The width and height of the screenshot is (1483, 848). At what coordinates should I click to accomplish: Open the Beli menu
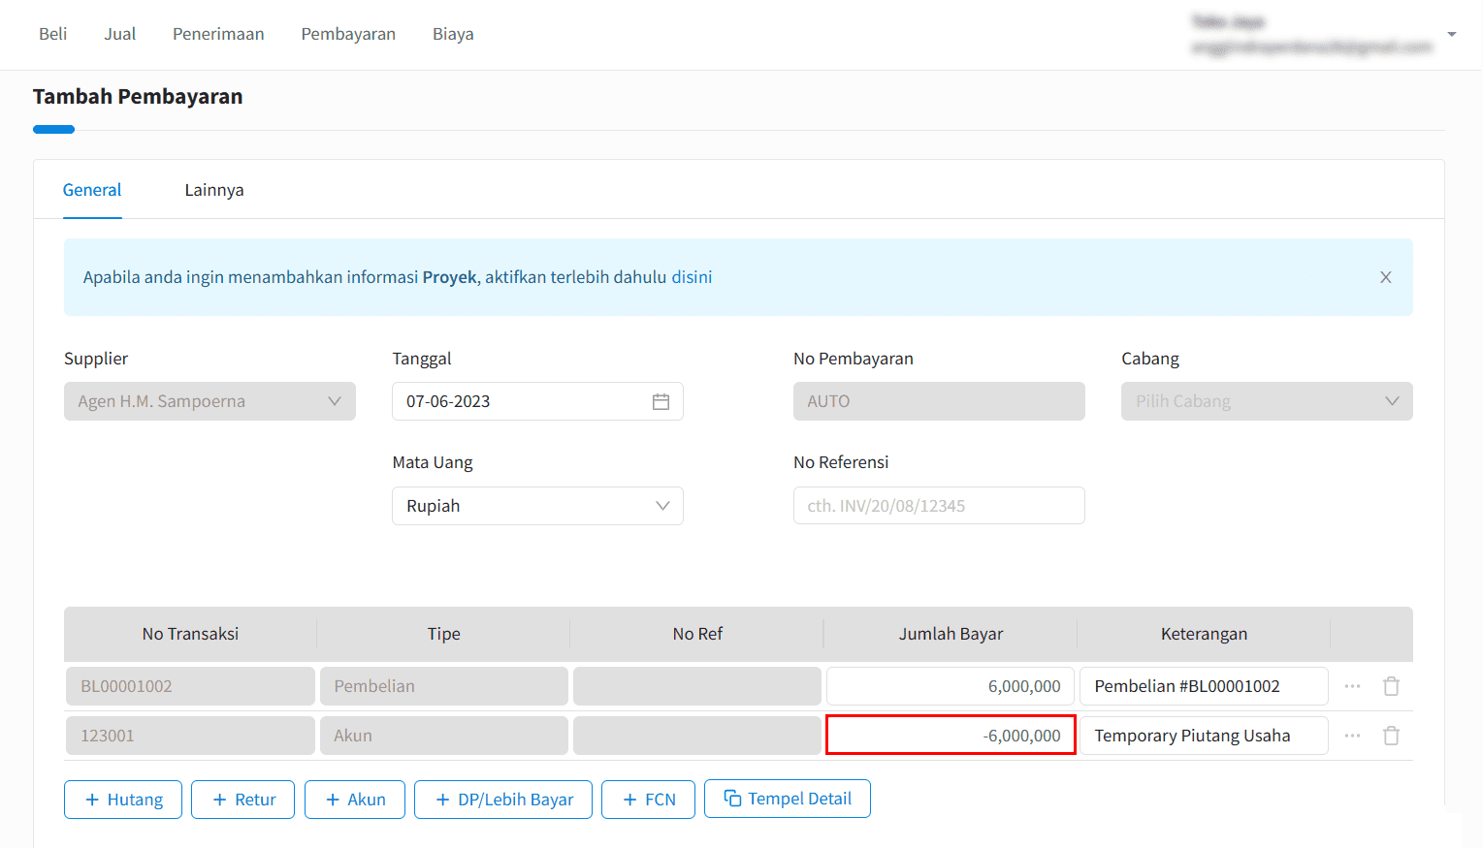[52, 34]
